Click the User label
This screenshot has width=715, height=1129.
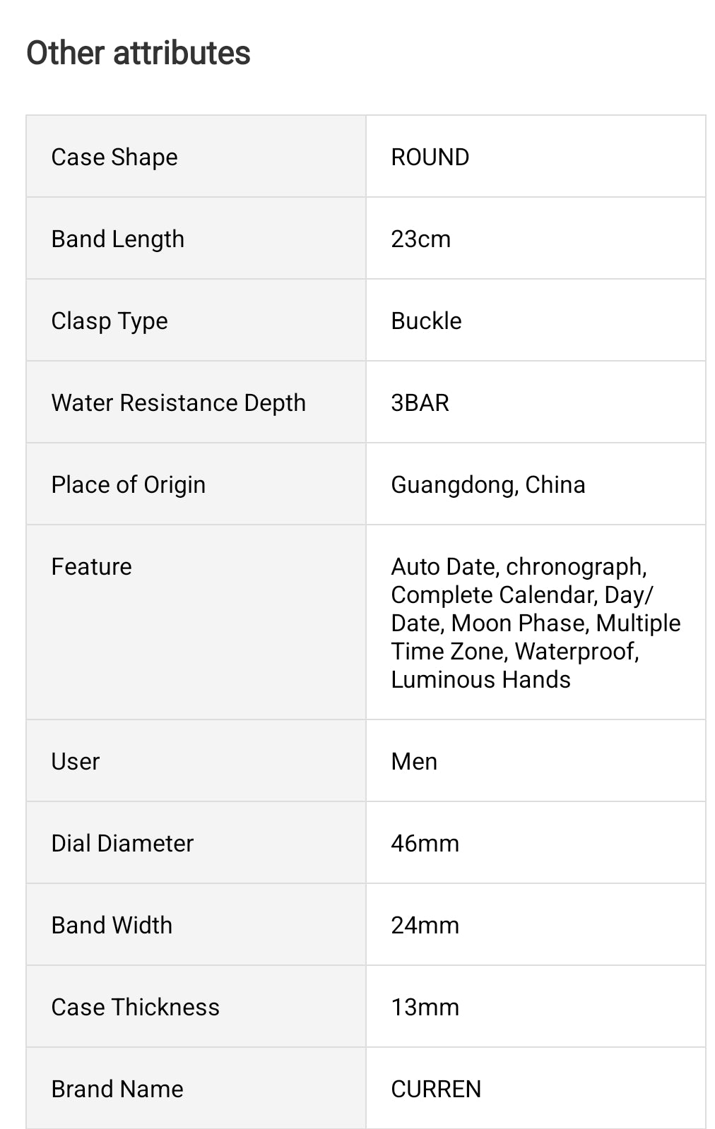click(x=76, y=761)
